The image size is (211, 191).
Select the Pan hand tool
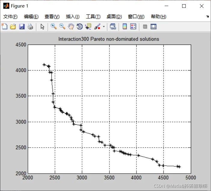[x=71, y=27]
